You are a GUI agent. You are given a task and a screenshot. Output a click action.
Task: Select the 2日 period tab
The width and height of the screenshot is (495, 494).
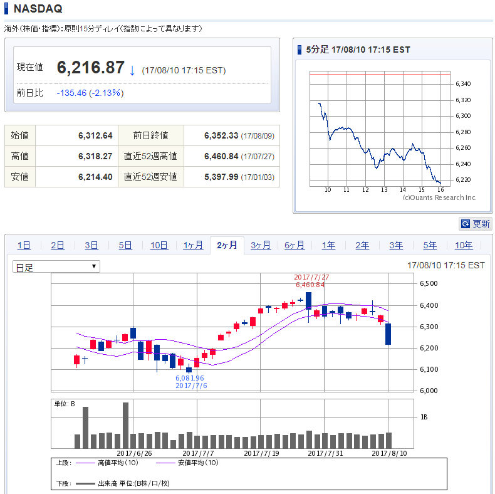[x=58, y=245]
